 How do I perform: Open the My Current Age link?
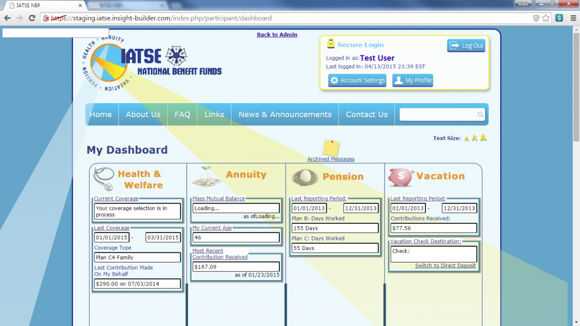pos(212,228)
